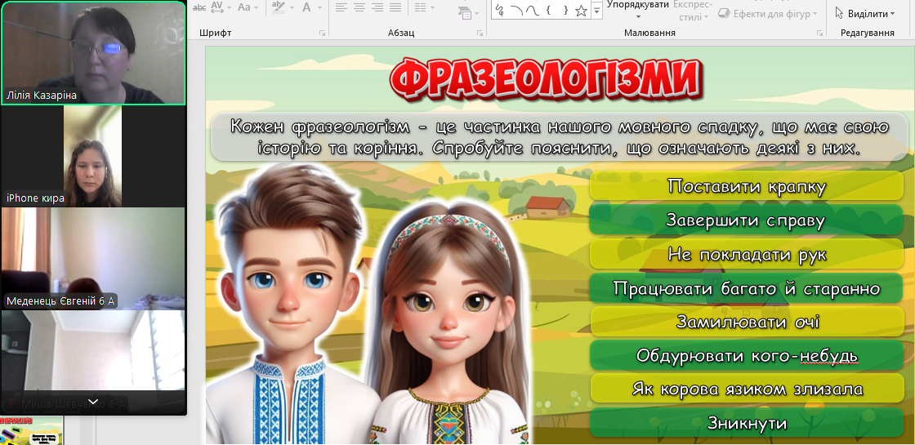Select the left brace shape
The width and height of the screenshot is (915, 445).
(x=548, y=10)
